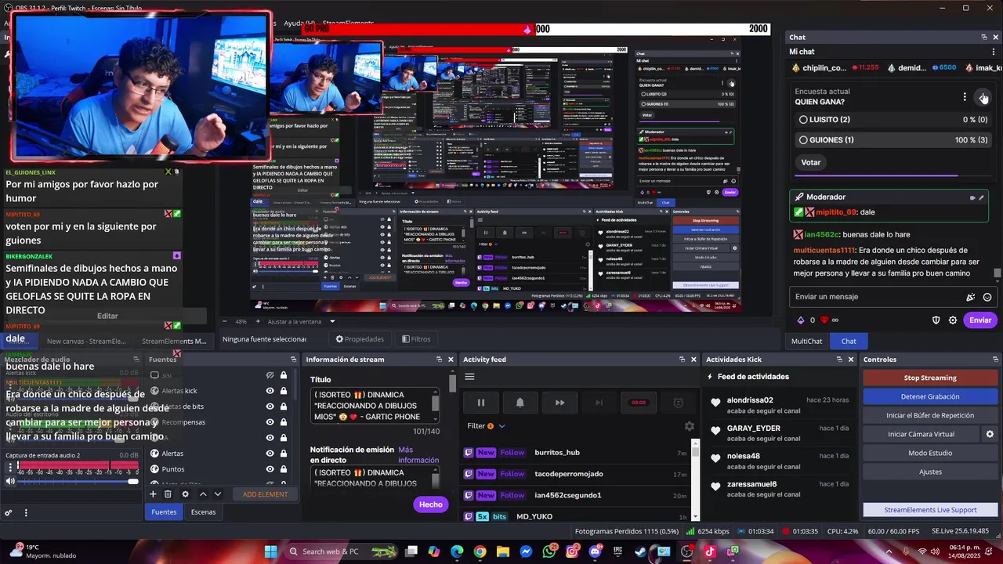The height and width of the screenshot is (564, 1003).
Task: Open the bits diamond icon in chat
Action: [x=800, y=320]
